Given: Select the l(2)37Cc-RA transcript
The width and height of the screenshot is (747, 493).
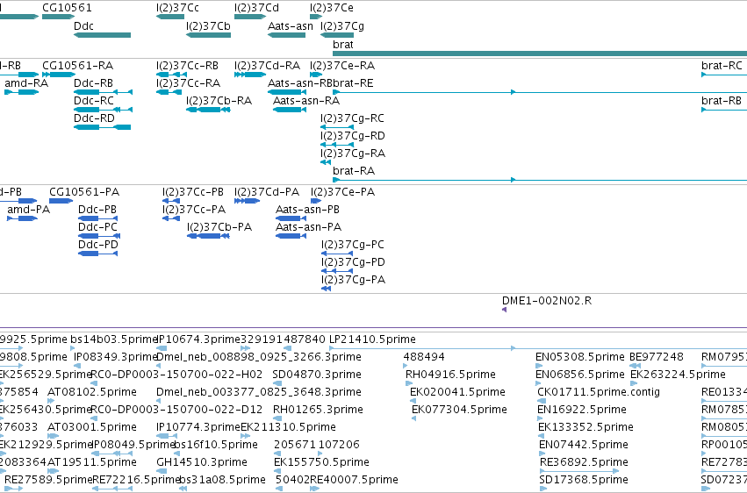Looking at the screenshot, I should pyautogui.click(x=169, y=92).
